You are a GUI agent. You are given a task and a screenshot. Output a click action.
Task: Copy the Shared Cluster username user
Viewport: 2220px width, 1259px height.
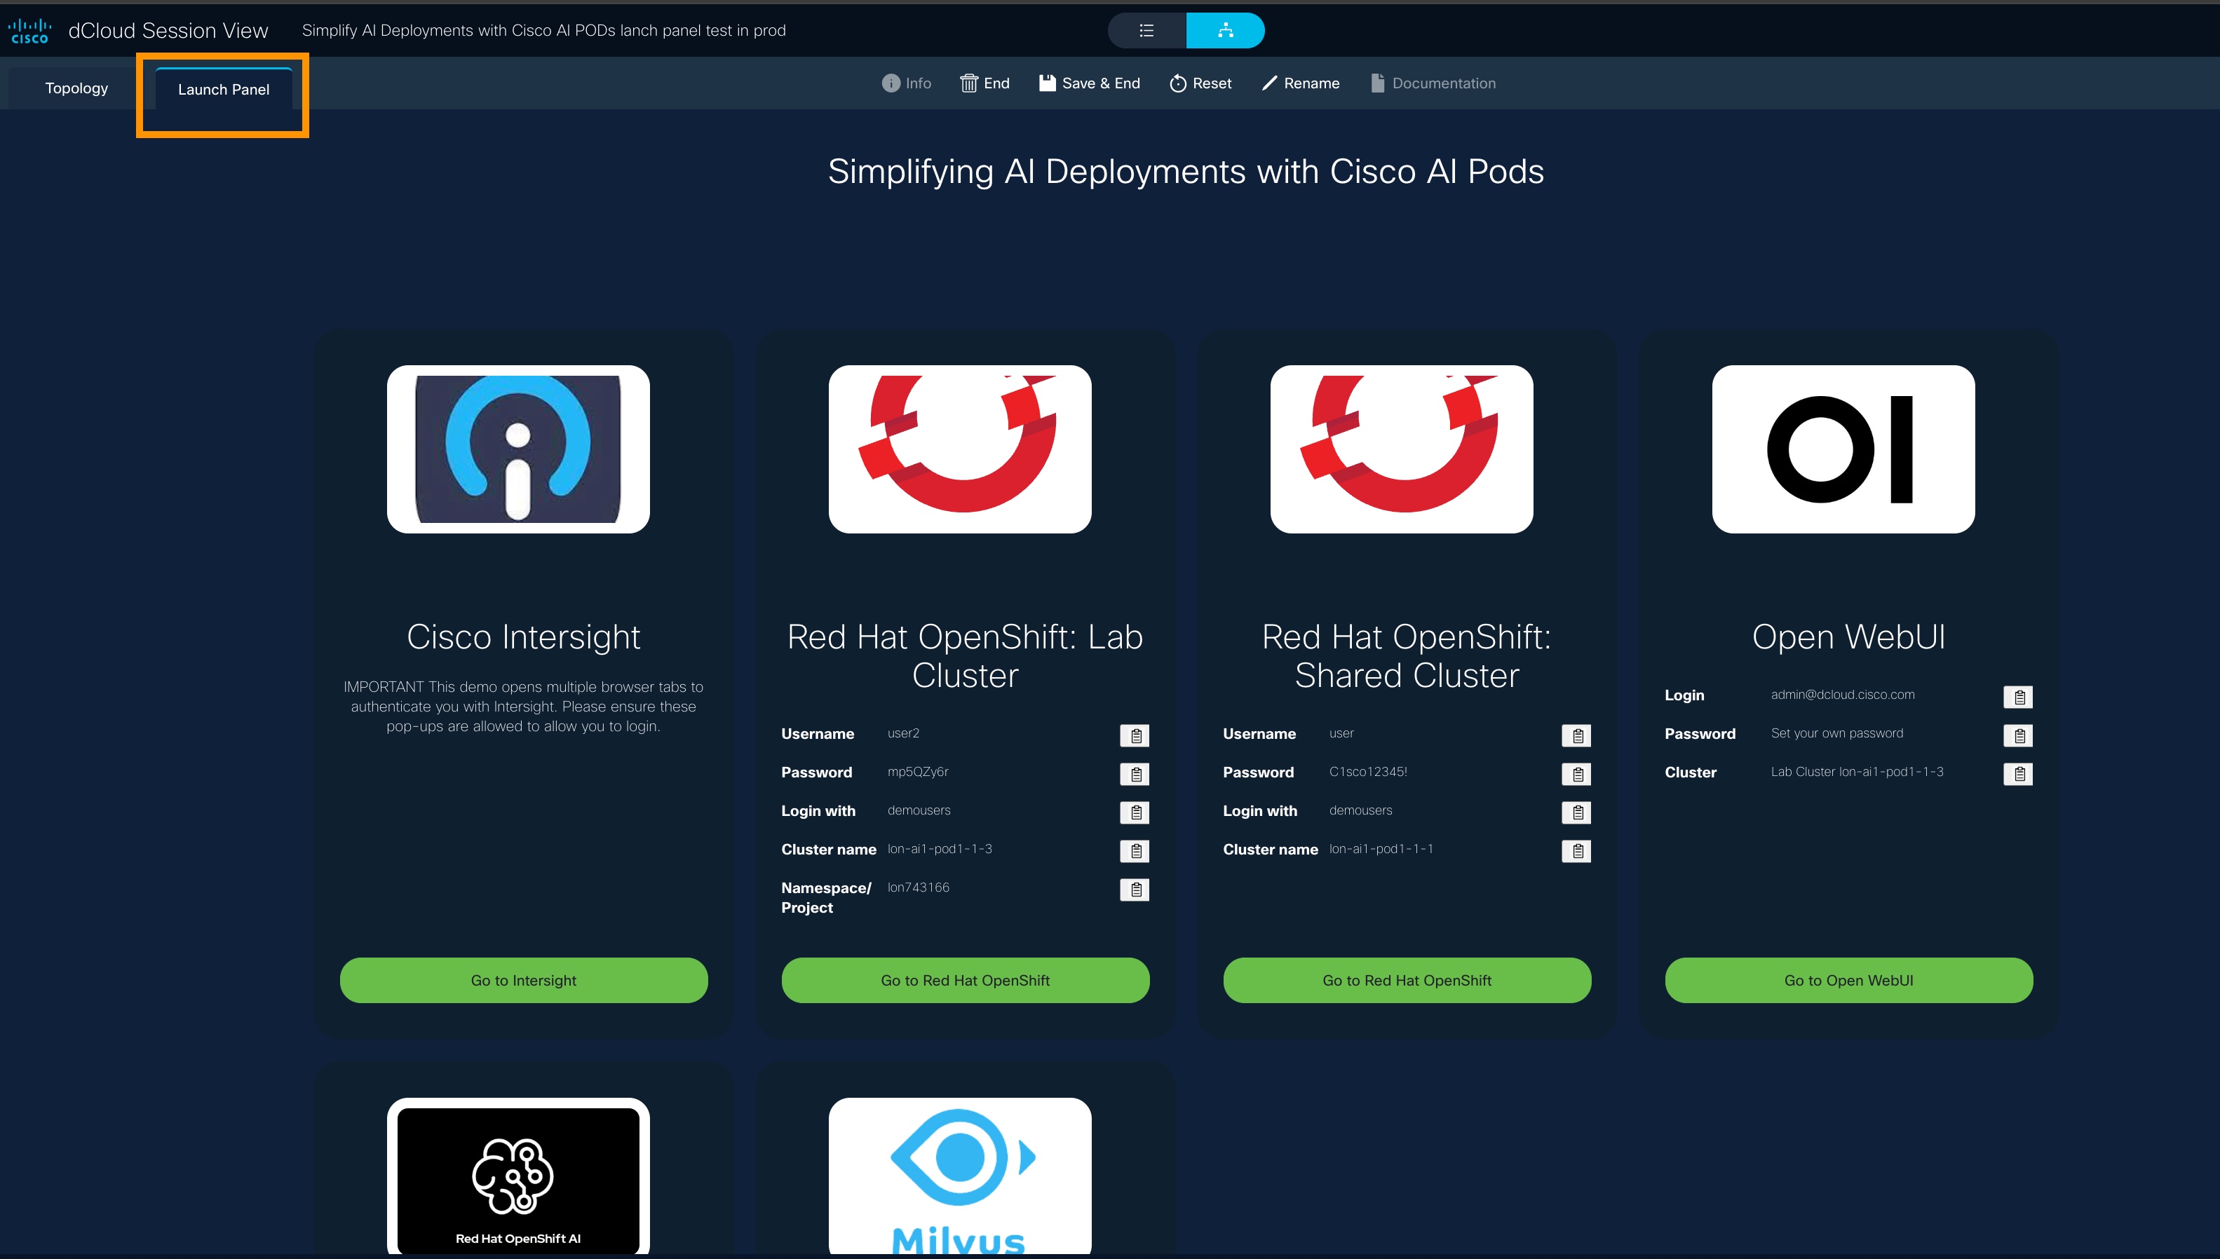click(1576, 736)
